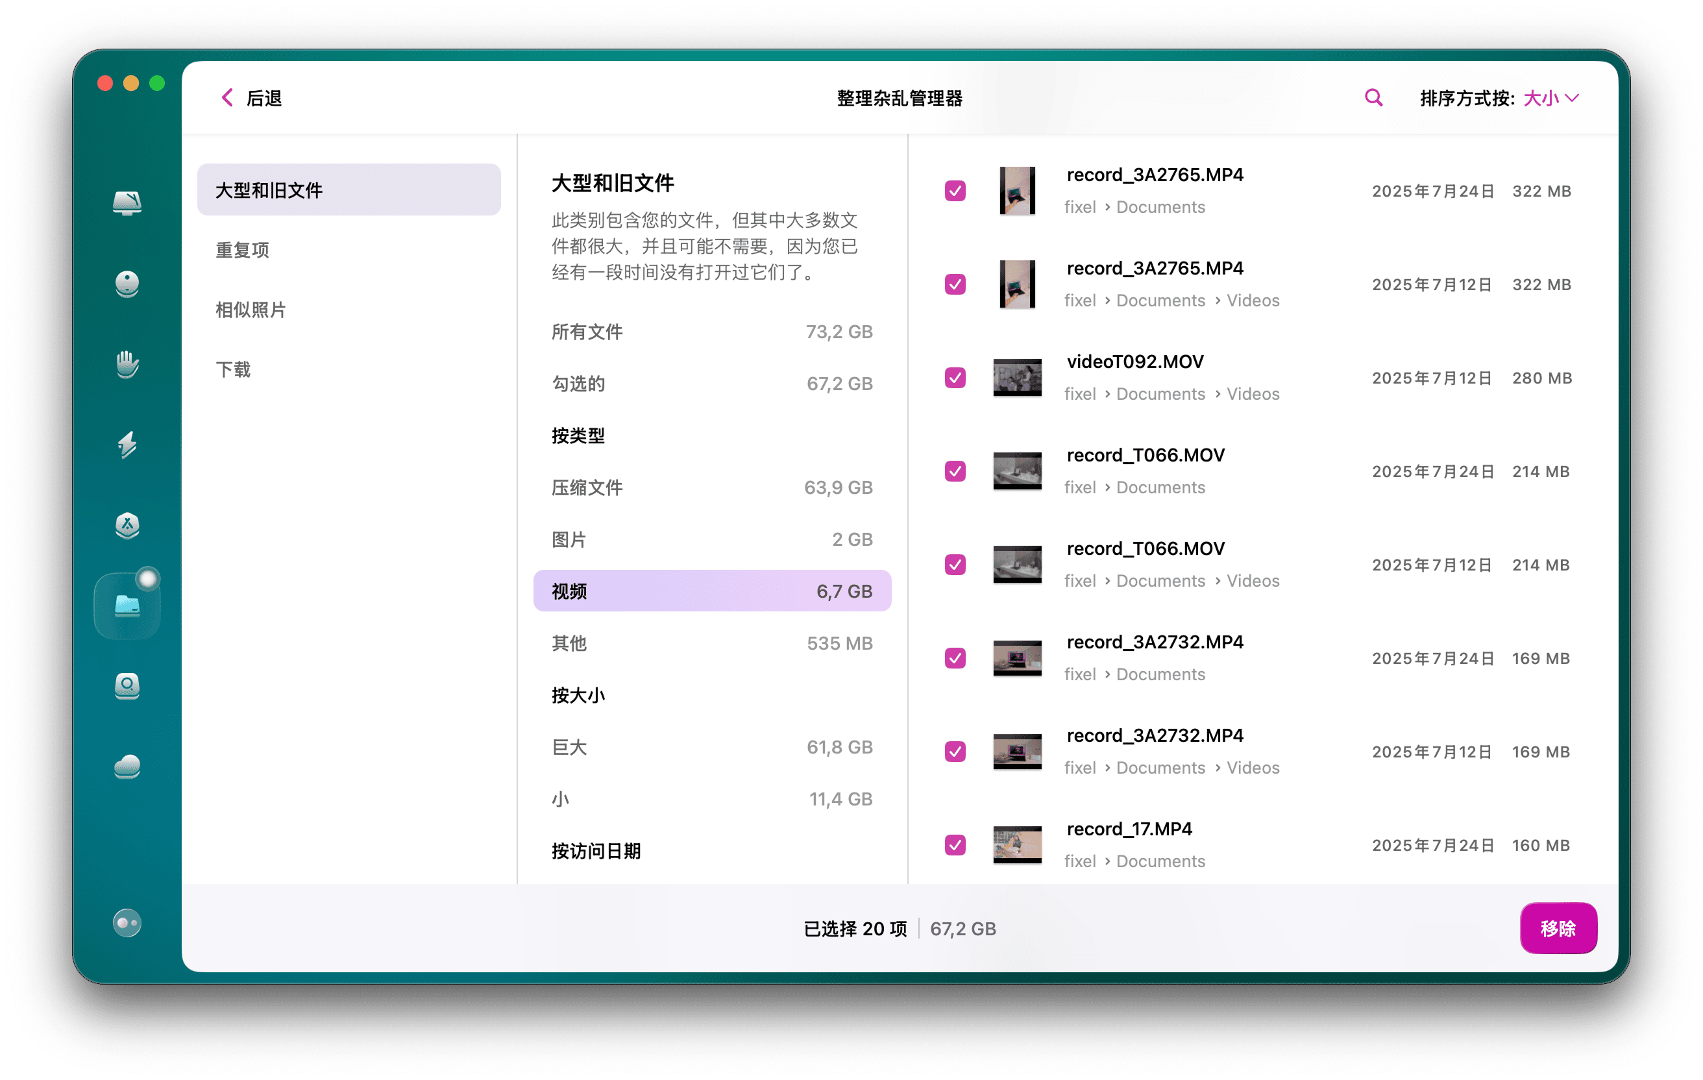Uncheck record_17.MP4 at list bottom

955,844
